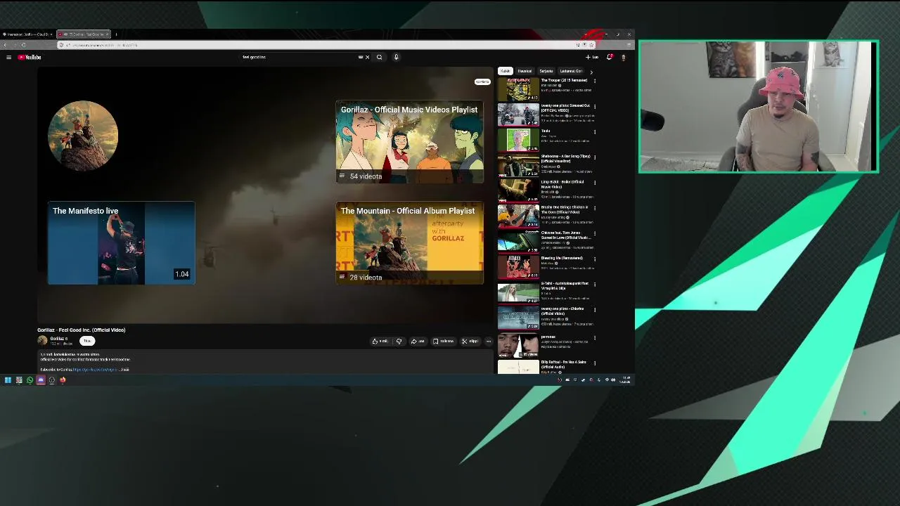The height and width of the screenshot is (506, 900).
Task: Reload the page using browser refresh icon
Action: [23, 45]
